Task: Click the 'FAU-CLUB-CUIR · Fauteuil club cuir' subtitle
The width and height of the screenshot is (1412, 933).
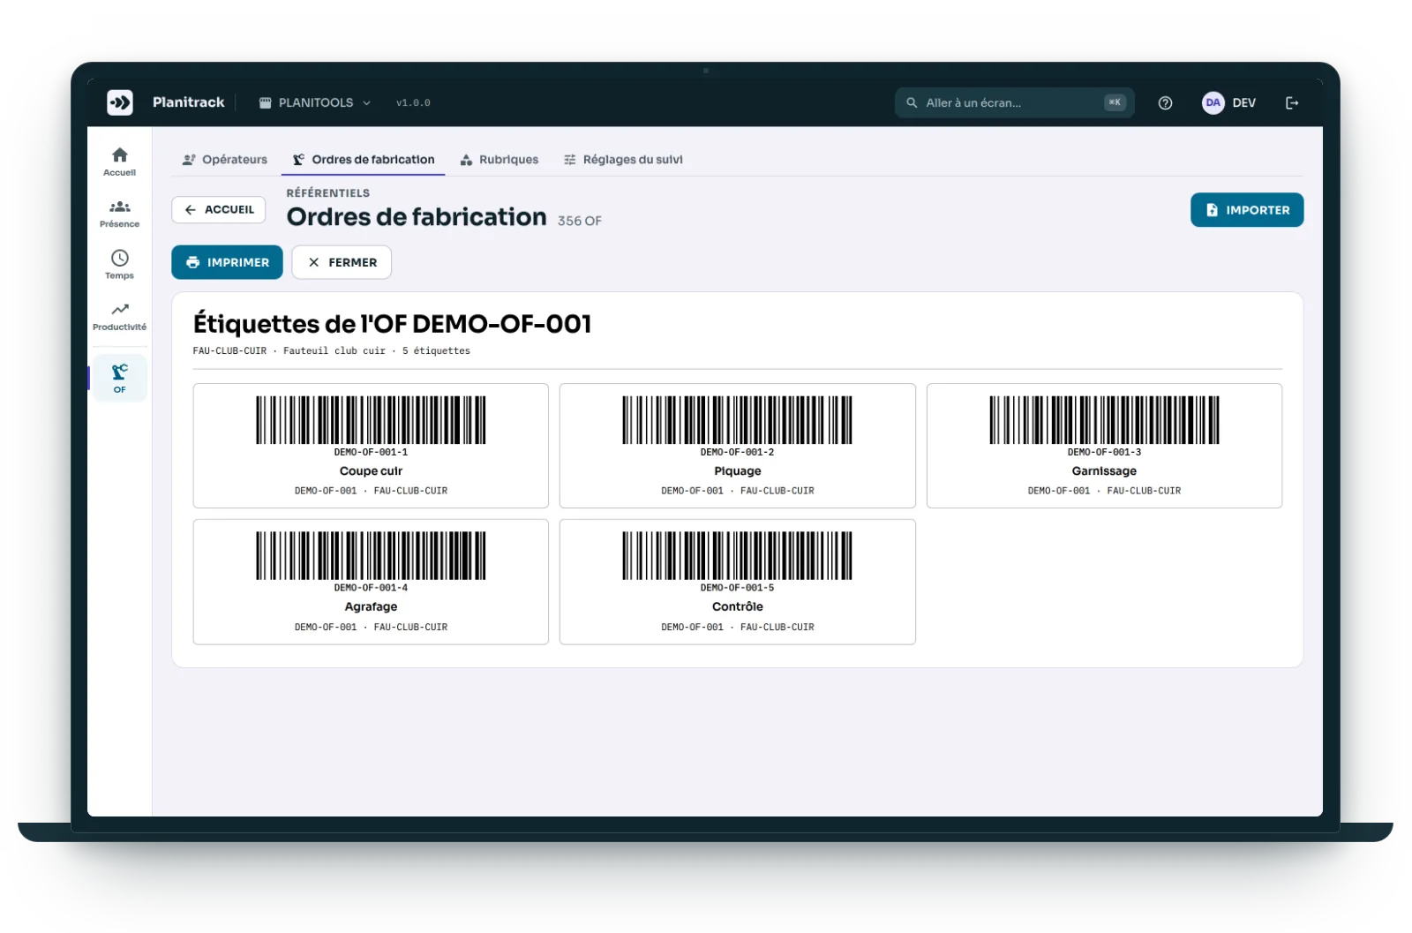Action: click(289, 351)
